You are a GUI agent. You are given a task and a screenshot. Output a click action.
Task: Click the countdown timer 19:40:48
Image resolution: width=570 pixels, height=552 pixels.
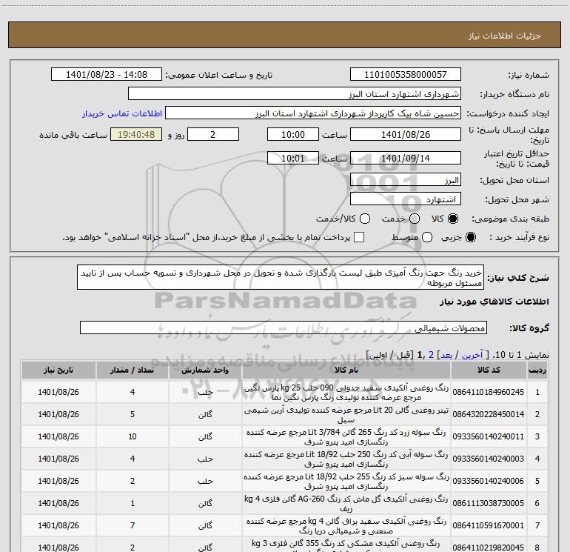136,134
